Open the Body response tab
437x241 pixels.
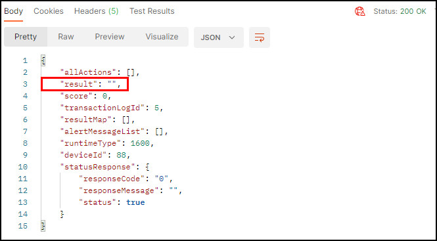pos(13,11)
